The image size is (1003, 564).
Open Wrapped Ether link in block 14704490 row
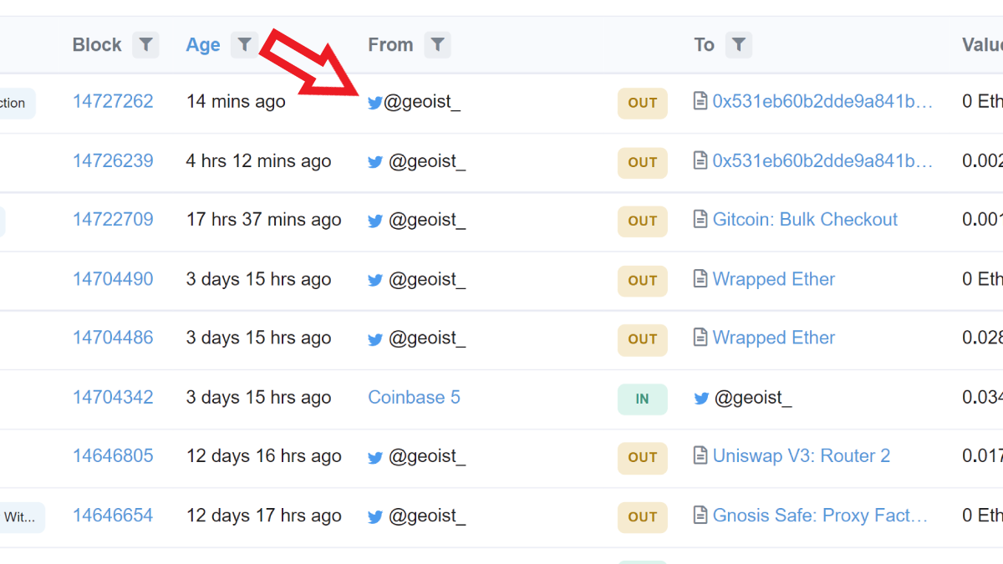point(774,279)
